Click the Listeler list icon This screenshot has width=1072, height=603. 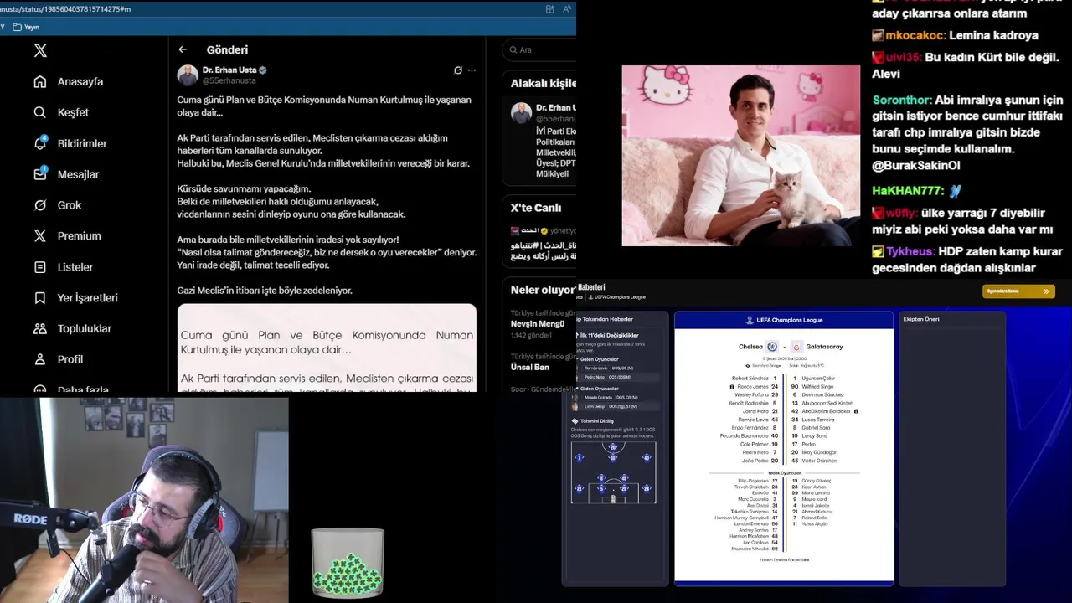40,267
